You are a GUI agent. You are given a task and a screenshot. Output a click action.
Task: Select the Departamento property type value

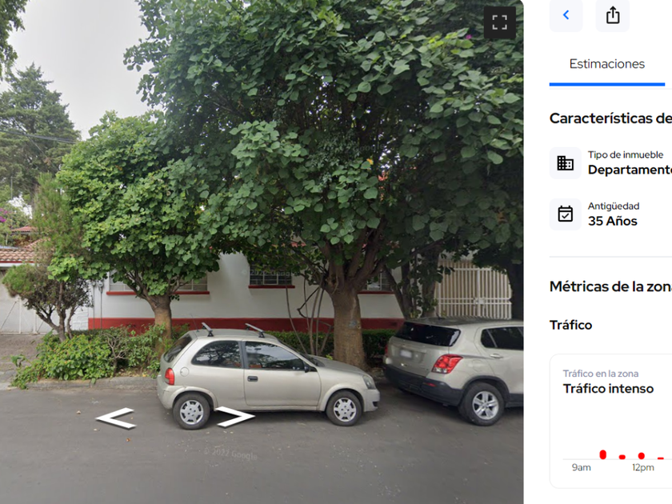click(x=630, y=170)
